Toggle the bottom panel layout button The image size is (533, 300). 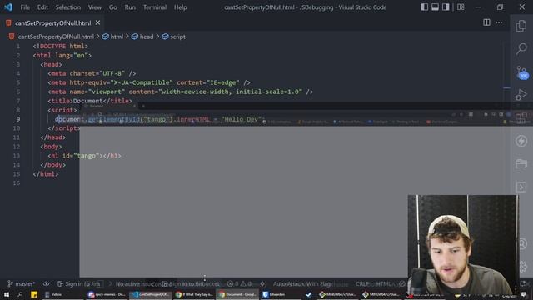pos(435,7)
